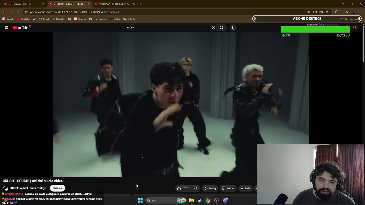View site information icon in address bar

[x=26, y=12]
